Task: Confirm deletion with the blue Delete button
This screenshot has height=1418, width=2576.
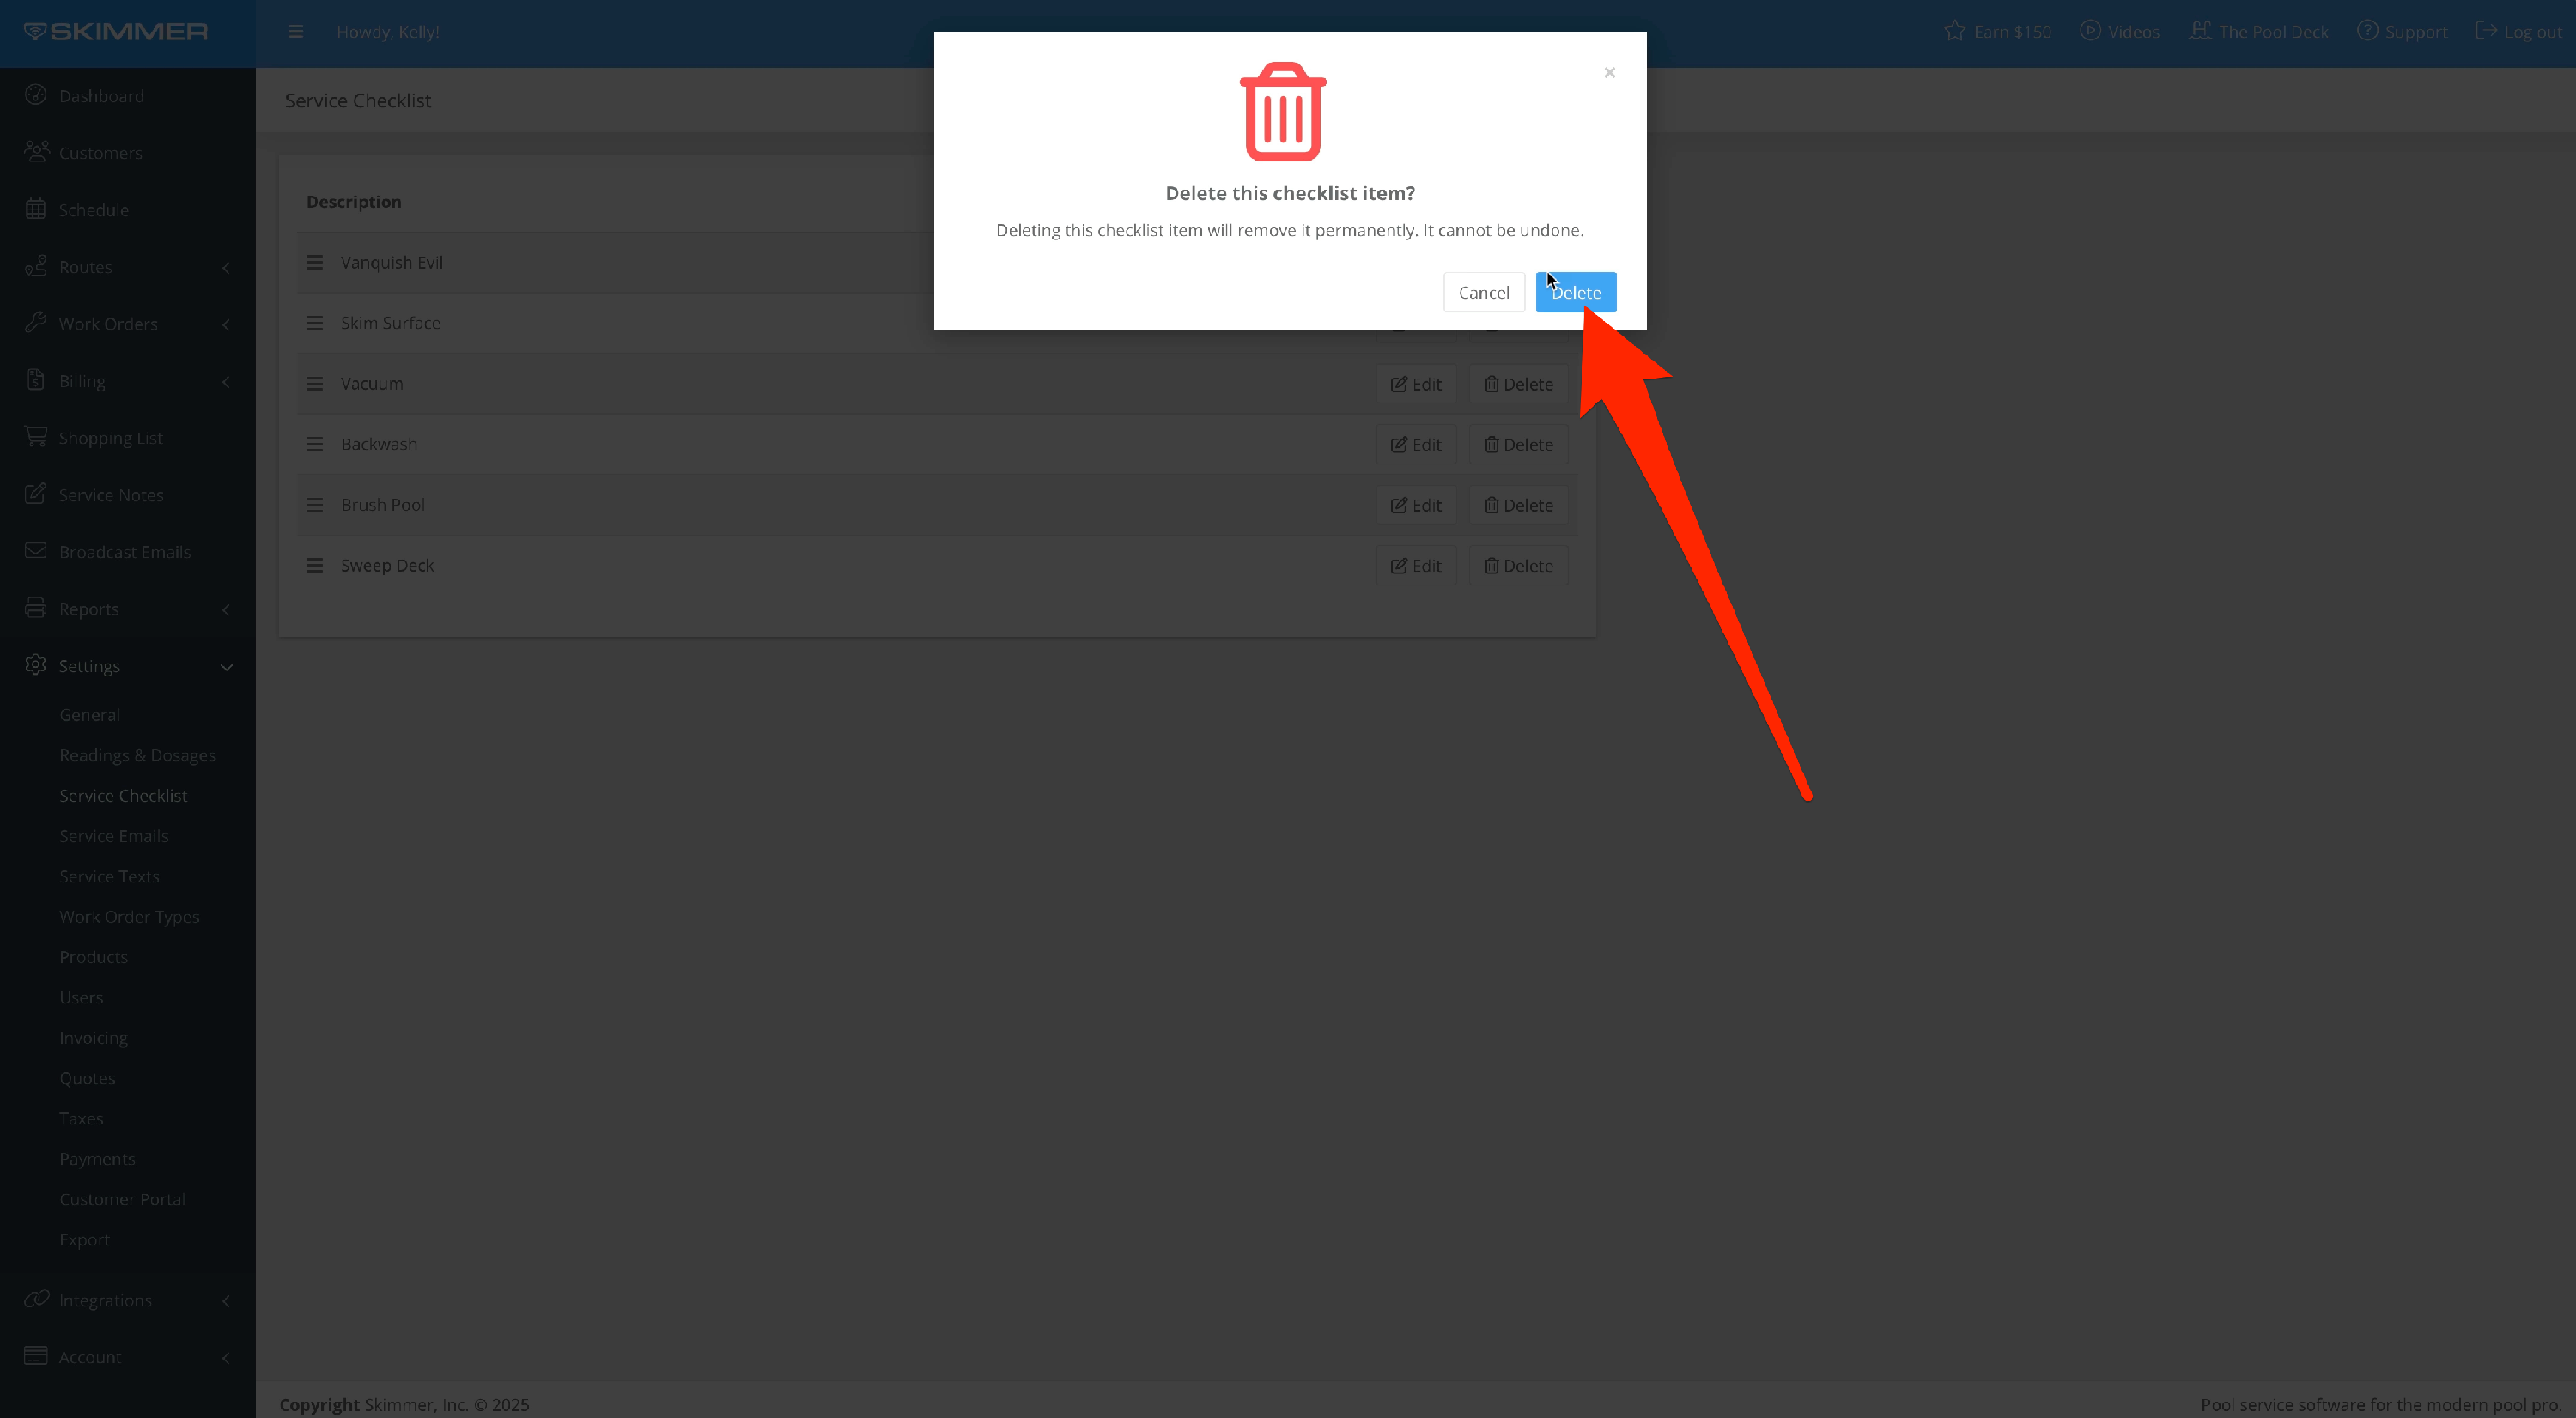Action: coord(1575,292)
